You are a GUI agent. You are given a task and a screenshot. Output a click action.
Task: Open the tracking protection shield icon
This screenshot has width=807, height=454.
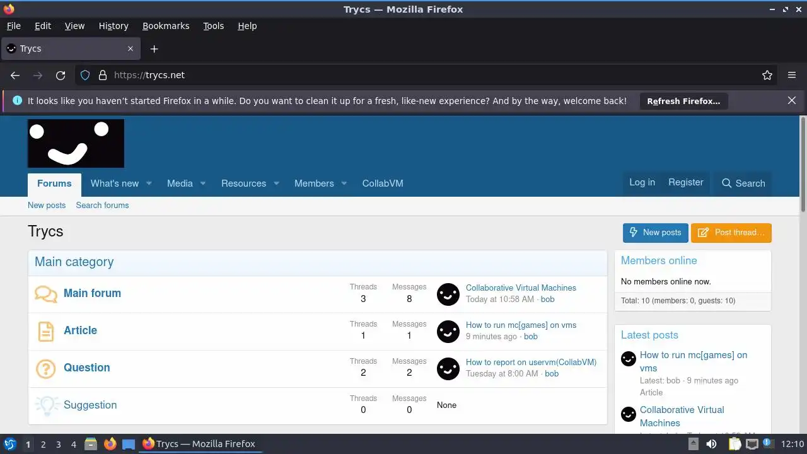[85, 75]
